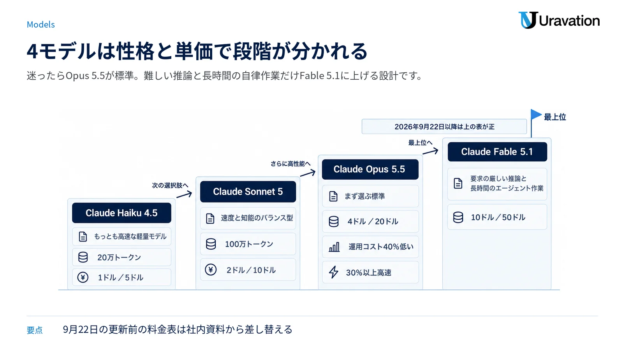Click the さらに高性能へ label
Screen dimensions: 623x350
(x=290, y=164)
